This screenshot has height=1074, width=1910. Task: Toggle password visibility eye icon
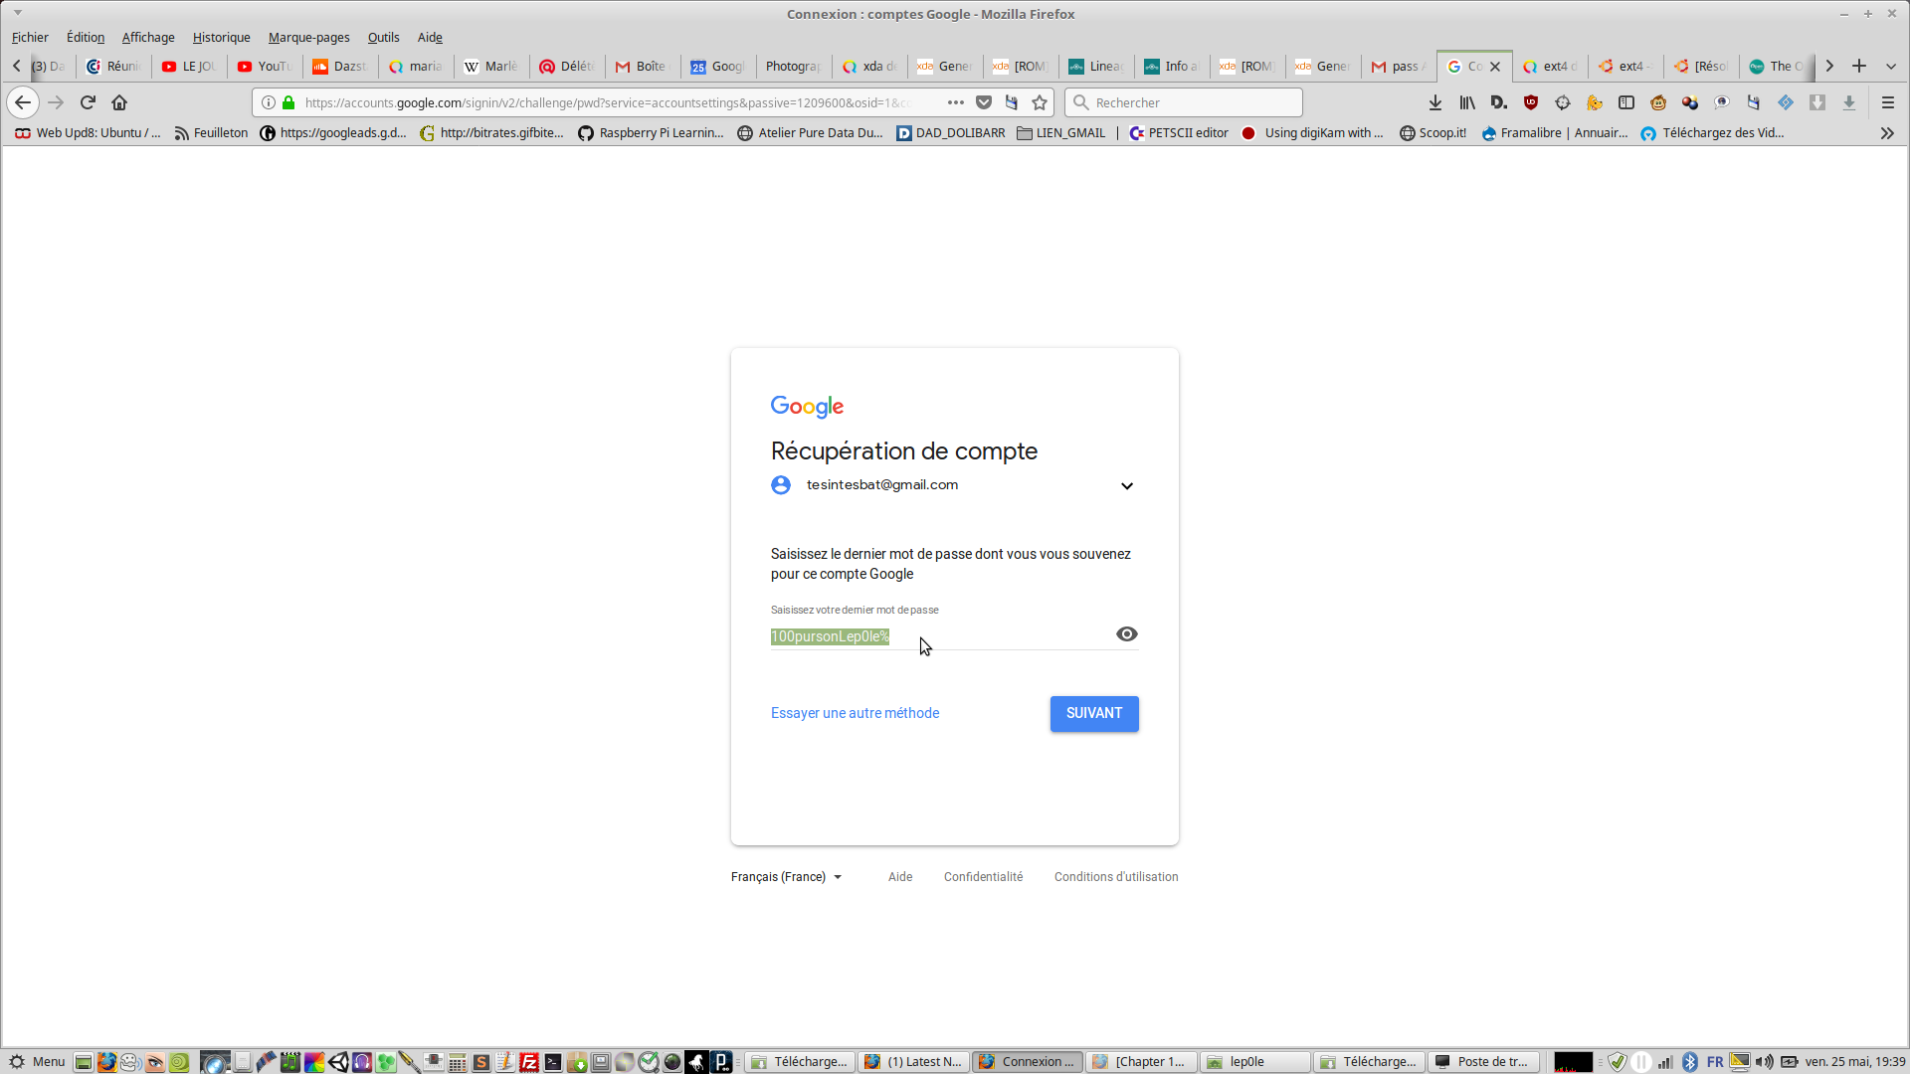coord(1126,634)
